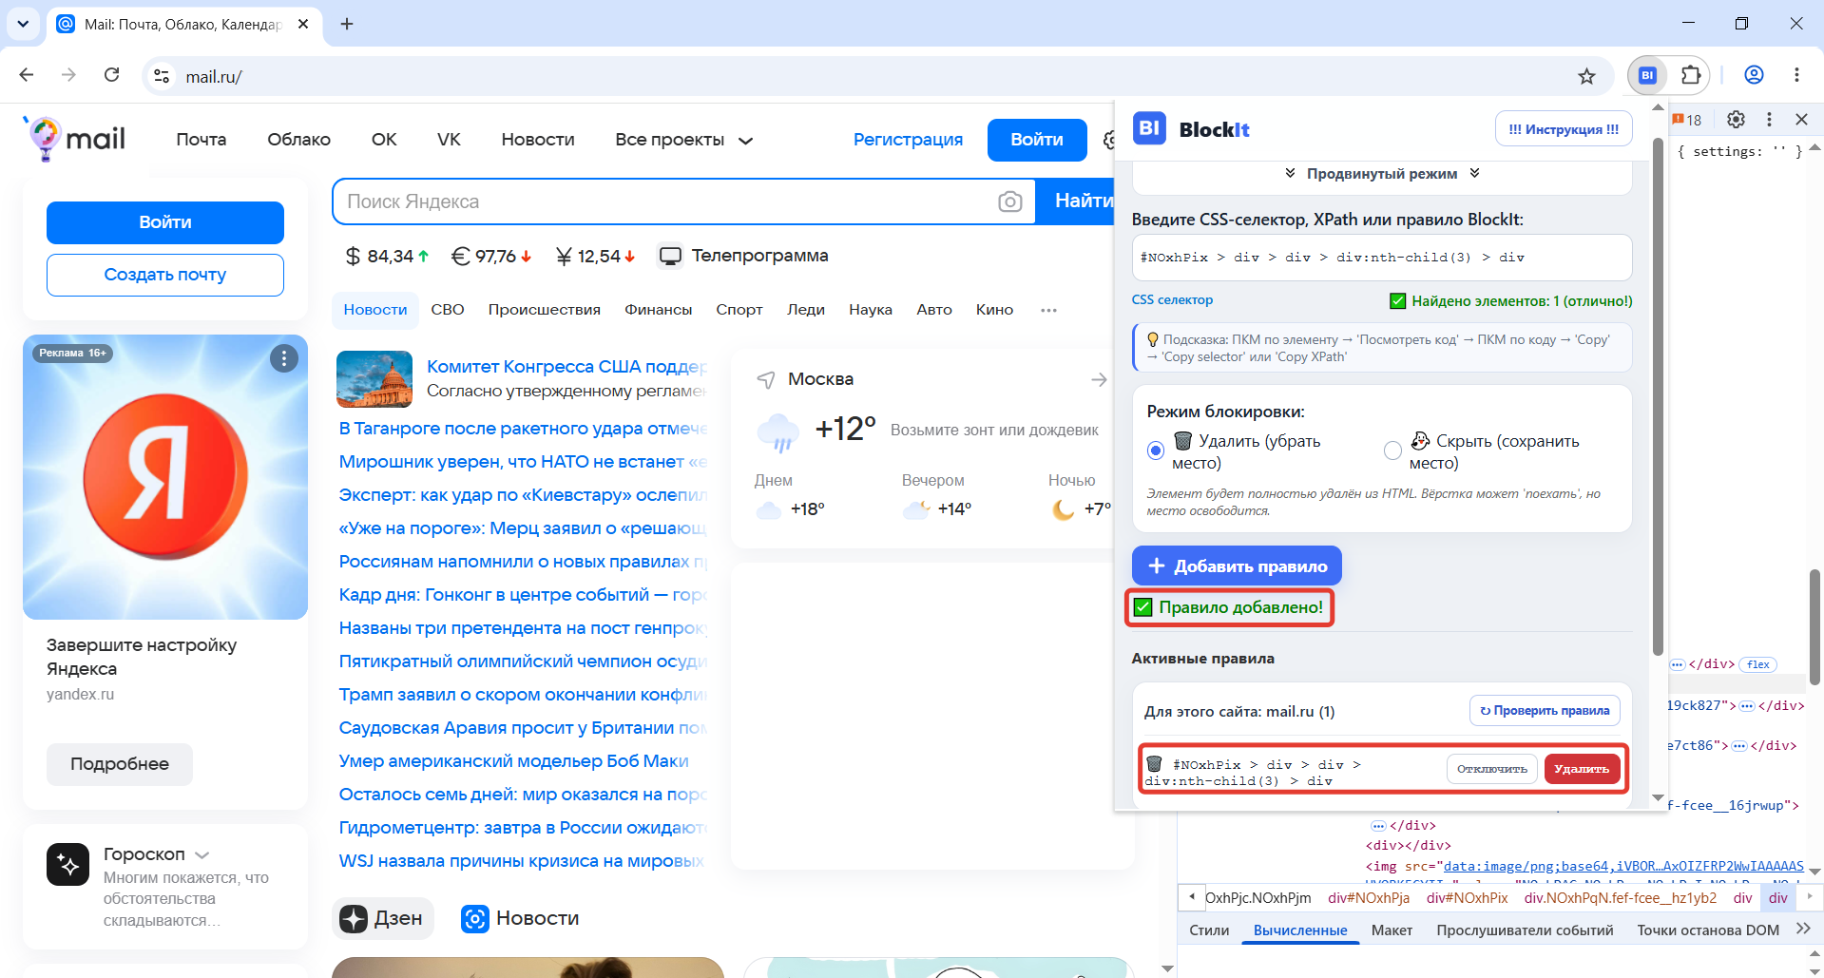Image resolution: width=1824 pixels, height=978 pixels.
Task: Switch to the Вычисленные DevTools tab
Action: tap(1299, 930)
